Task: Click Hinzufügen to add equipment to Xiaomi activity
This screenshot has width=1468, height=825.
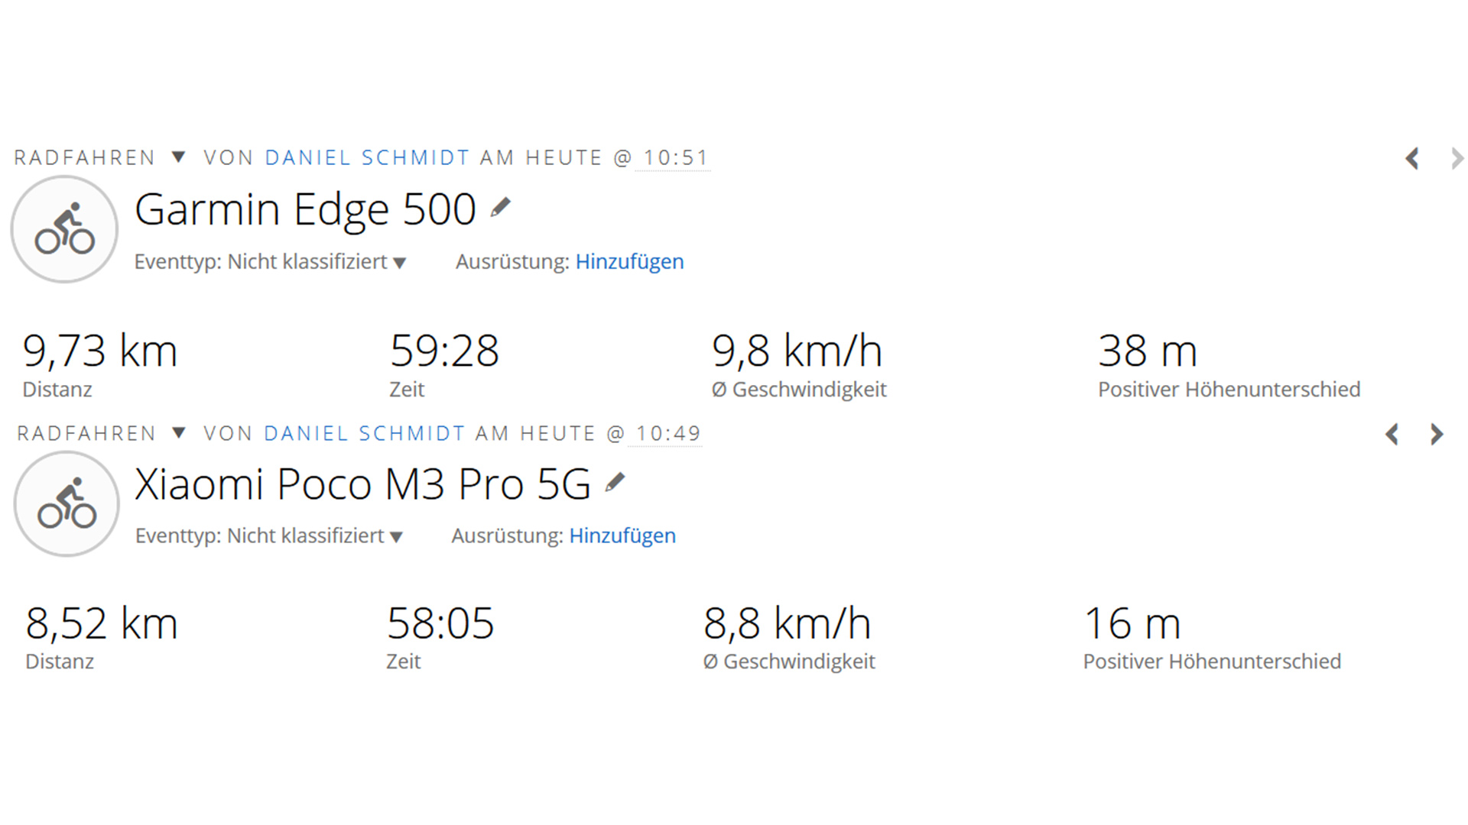Action: point(622,536)
